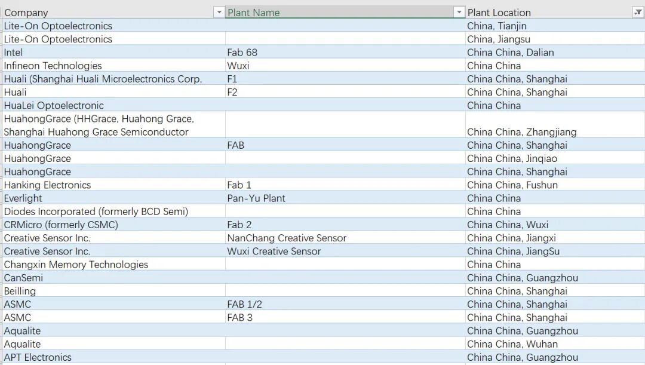This screenshot has width=645, height=365.
Task: Click the Fab 2 plant name cell
Action: coord(346,225)
